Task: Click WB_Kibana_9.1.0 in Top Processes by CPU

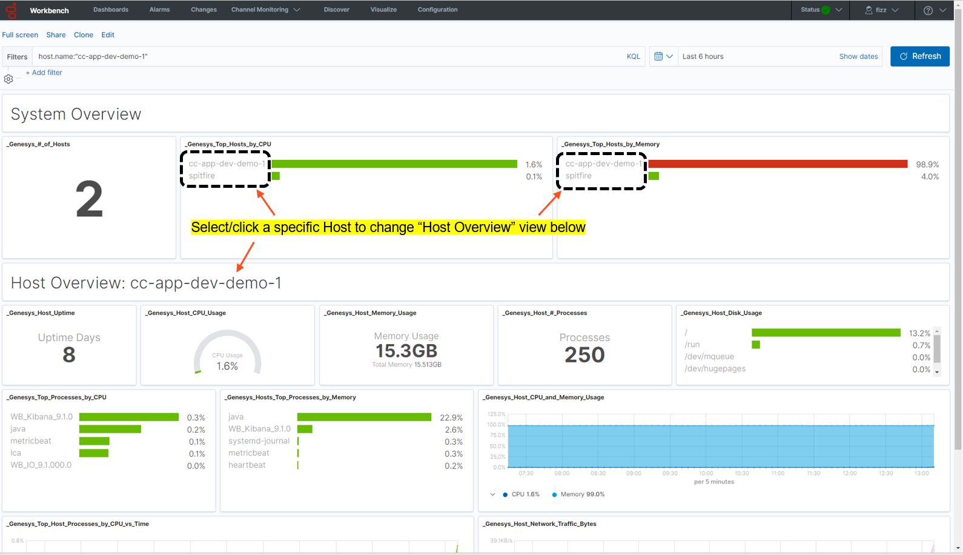Action: (x=41, y=417)
